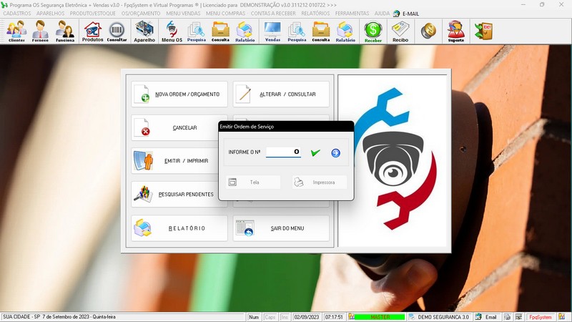Click the date 02/09/2023 in status bar
This screenshot has height=322, width=572.
click(x=307, y=317)
